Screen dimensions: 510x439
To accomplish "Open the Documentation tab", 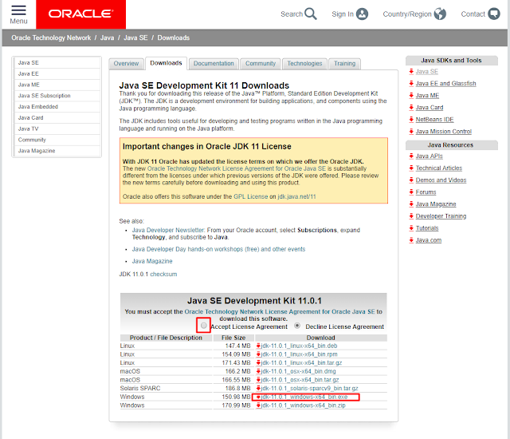I will [x=214, y=64].
